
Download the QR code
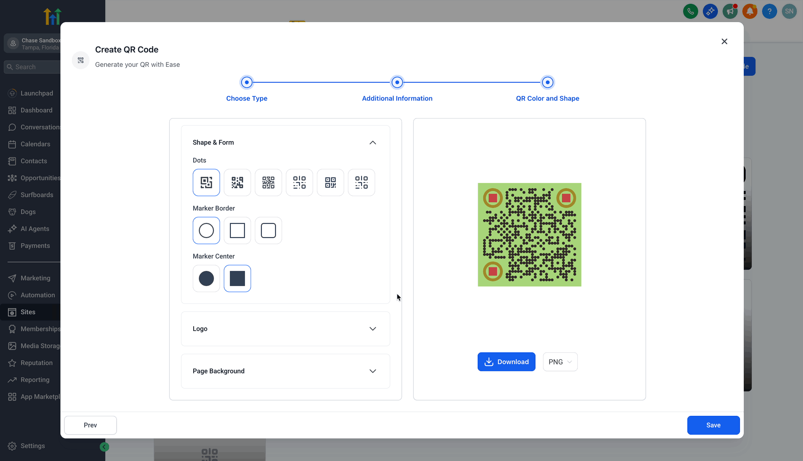click(506, 362)
